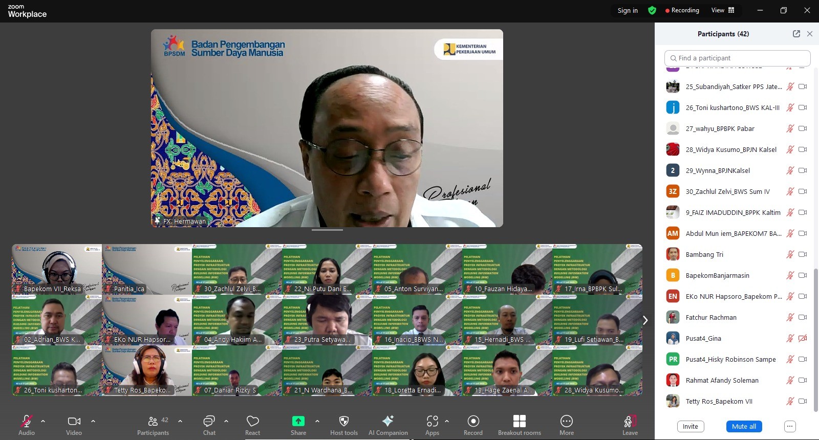Start screen Share

click(298, 421)
